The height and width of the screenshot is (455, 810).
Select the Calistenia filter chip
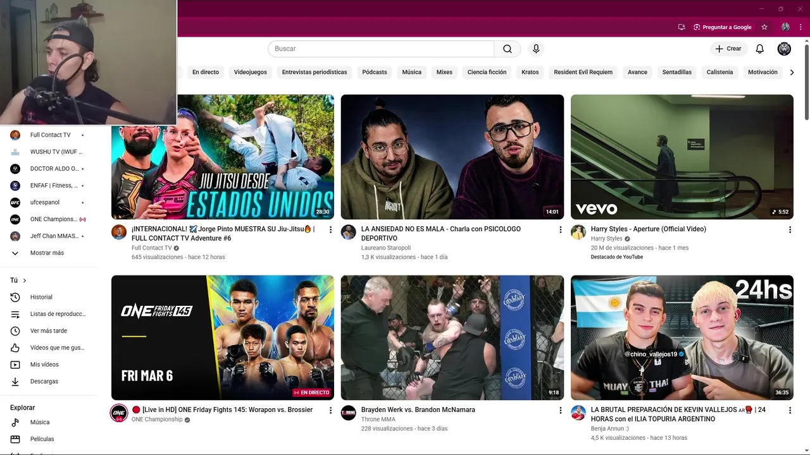(720, 72)
